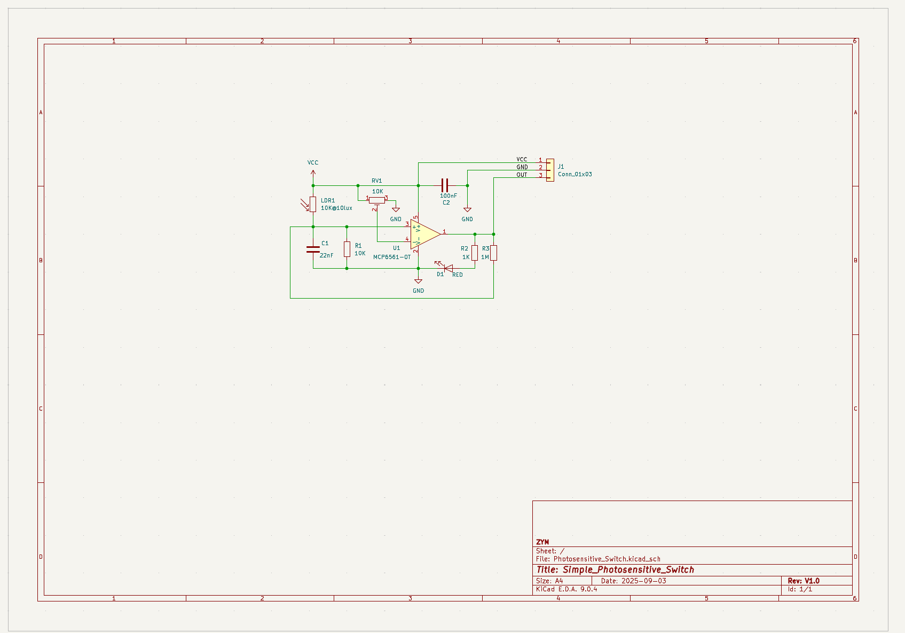
Task: Select the MCP6561 comparator symbol U1
Action: click(424, 235)
